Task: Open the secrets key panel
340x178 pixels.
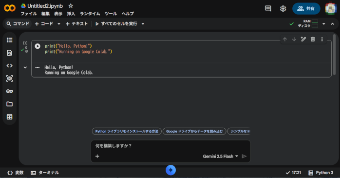Action: 10,91
